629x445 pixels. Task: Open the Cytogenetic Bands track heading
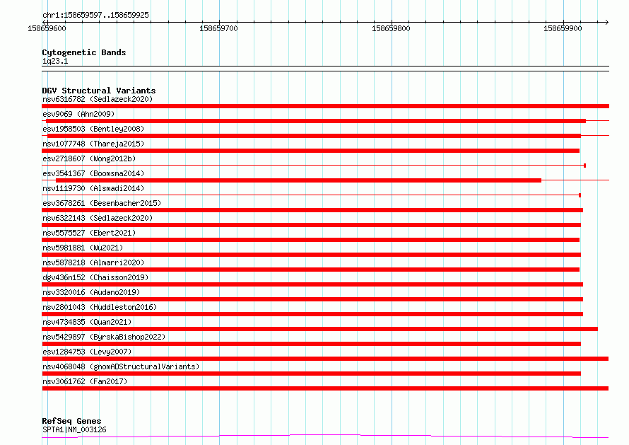pos(84,52)
